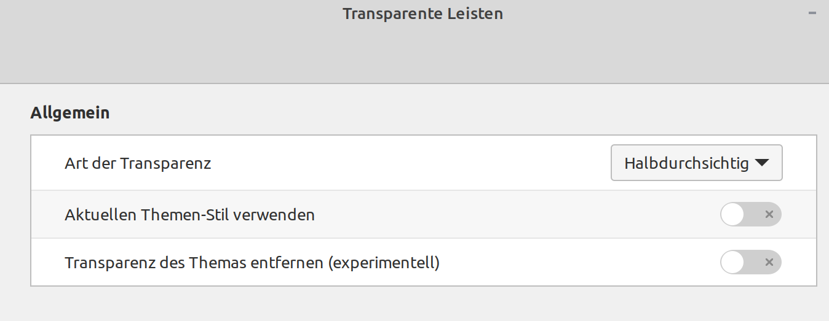Enable Aktuellen Themen-Stil verwenden
The height and width of the screenshot is (321, 829).
(x=750, y=214)
